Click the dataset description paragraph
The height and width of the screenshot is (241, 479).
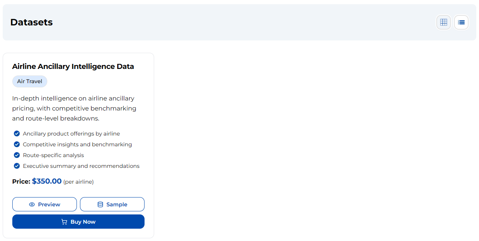tap(74, 109)
